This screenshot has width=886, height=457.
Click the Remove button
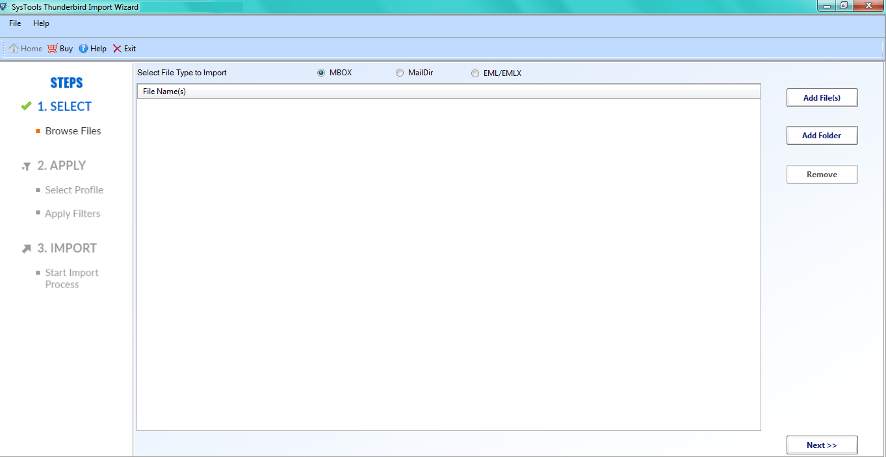822,174
